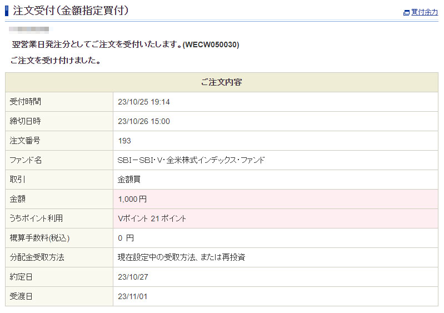Click order number 193
444x313 pixels.
(124, 141)
